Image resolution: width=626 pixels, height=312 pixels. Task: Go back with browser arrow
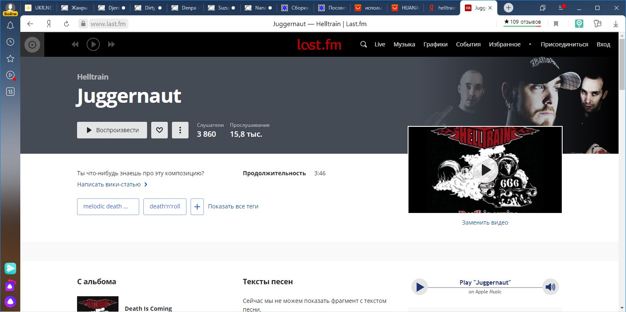tap(30, 24)
